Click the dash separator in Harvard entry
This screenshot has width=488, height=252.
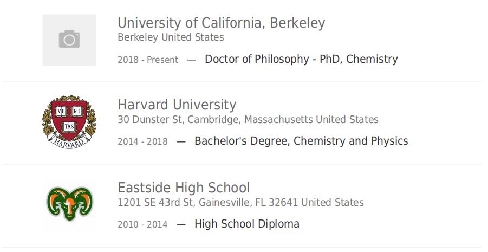(181, 142)
